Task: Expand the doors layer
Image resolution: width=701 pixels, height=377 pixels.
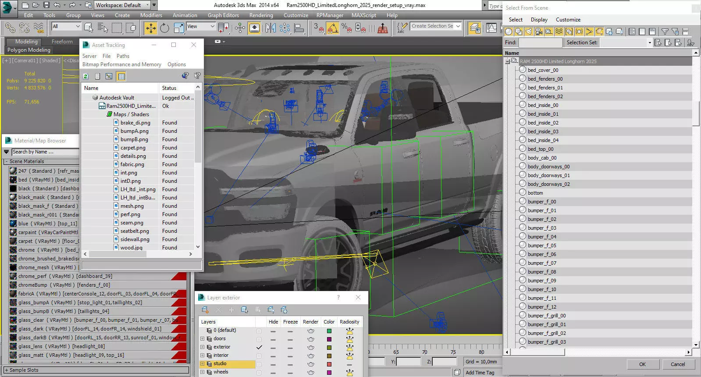Action: 202,339
